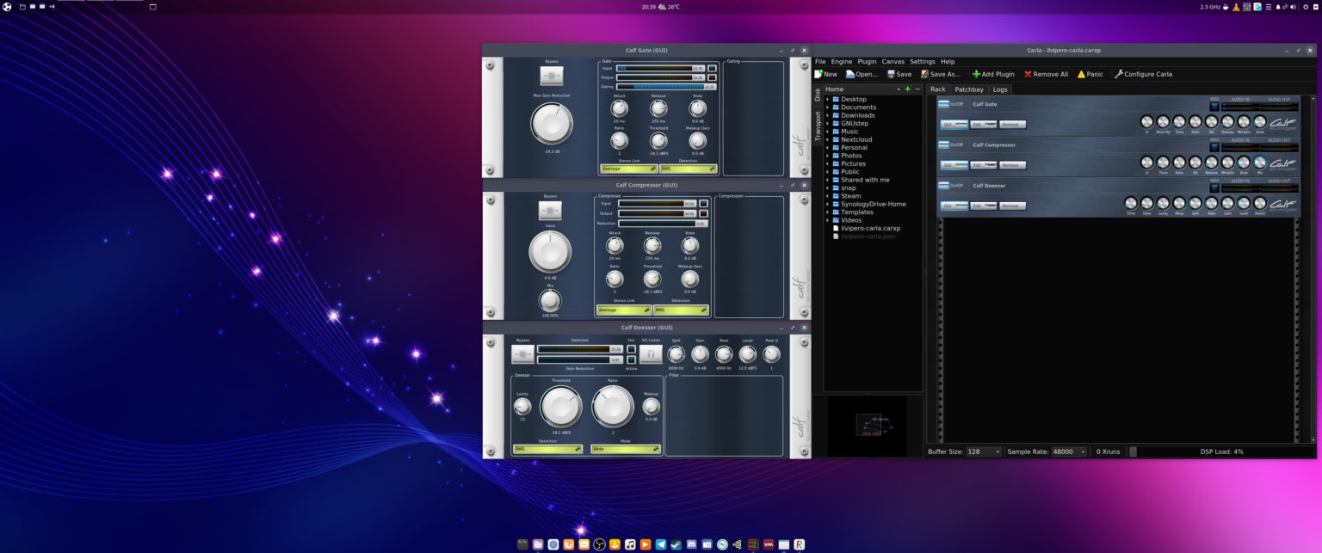Screen dimensions: 1322x553
Task: Toggle the Calf Deesser On/Off switch in rack
Action: 944,186
